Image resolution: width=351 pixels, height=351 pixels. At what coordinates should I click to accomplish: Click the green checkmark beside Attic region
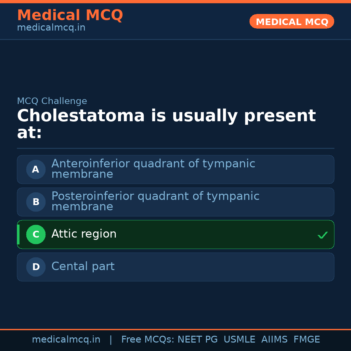322,235
